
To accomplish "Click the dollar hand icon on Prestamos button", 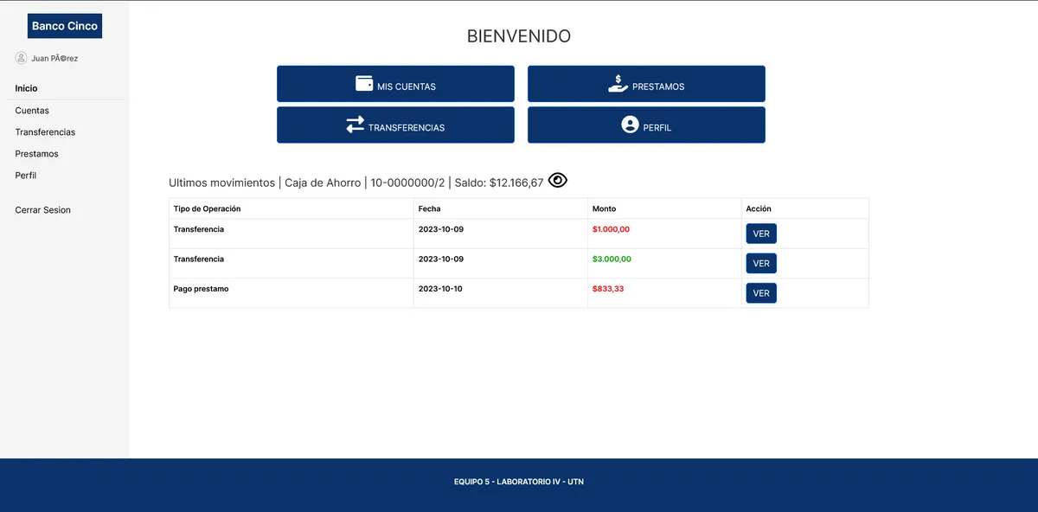I will pos(617,81).
